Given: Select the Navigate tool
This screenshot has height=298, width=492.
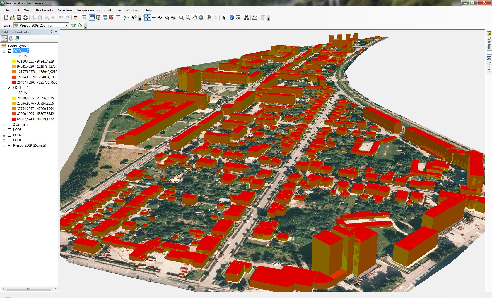Looking at the screenshot, I should [148, 18].
